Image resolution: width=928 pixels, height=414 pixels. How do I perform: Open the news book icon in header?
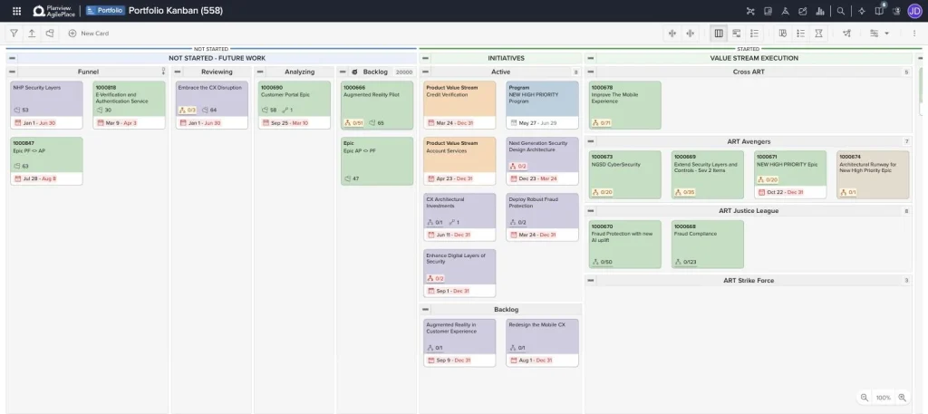point(768,11)
